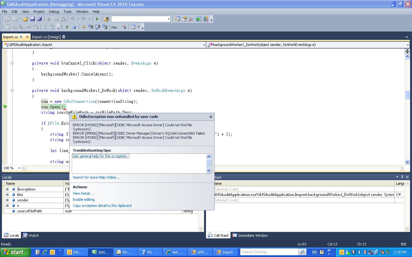The width and height of the screenshot is (412, 257).
Task: Click the pin icon of Call Stack panel
Action: 402,177
